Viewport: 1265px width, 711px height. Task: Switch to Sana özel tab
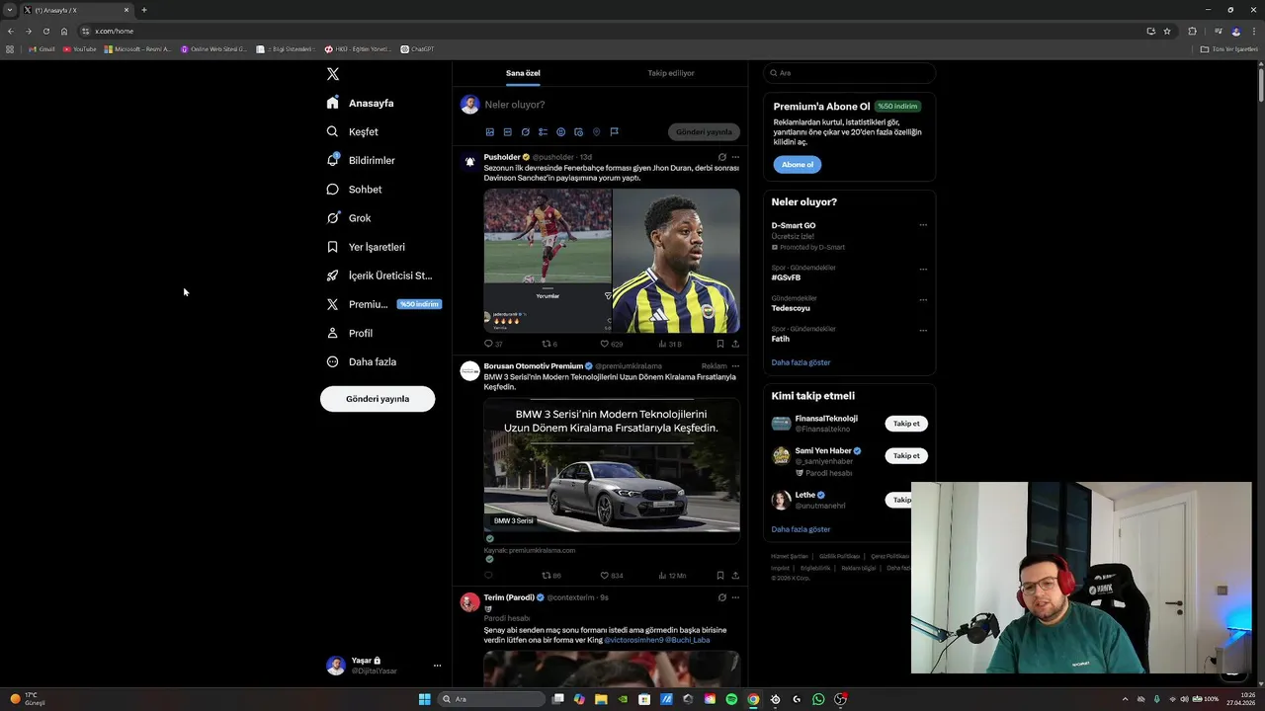[x=523, y=73]
